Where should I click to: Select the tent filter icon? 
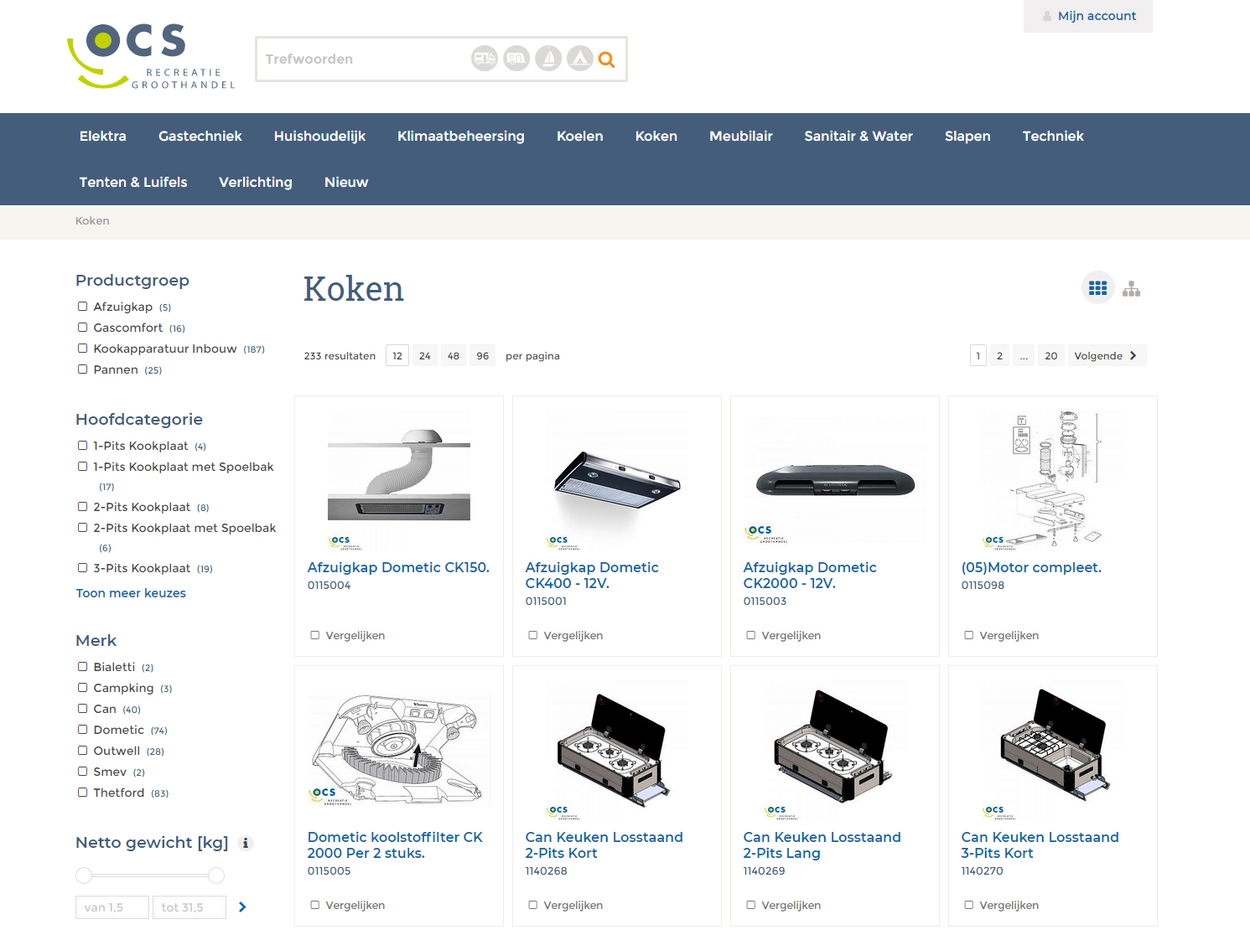tap(580, 59)
